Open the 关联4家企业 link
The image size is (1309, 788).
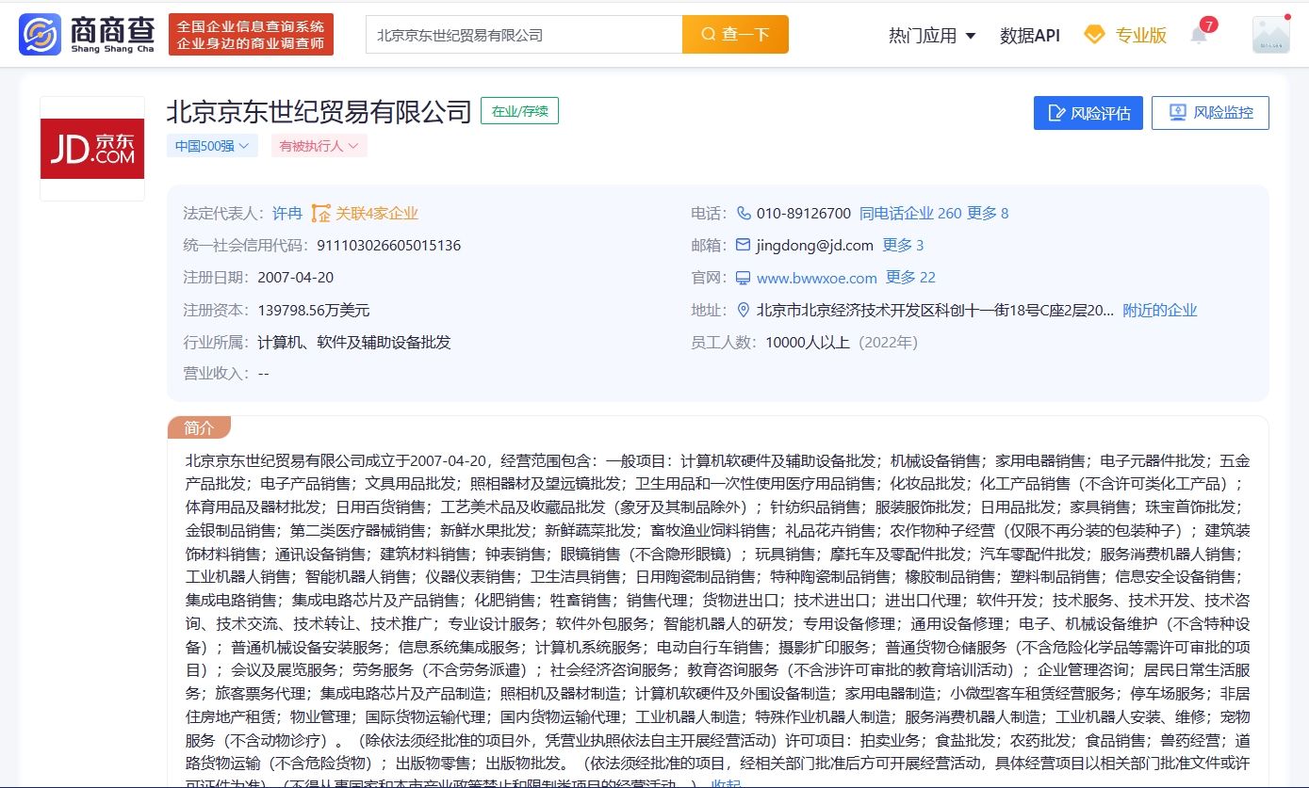(x=377, y=214)
